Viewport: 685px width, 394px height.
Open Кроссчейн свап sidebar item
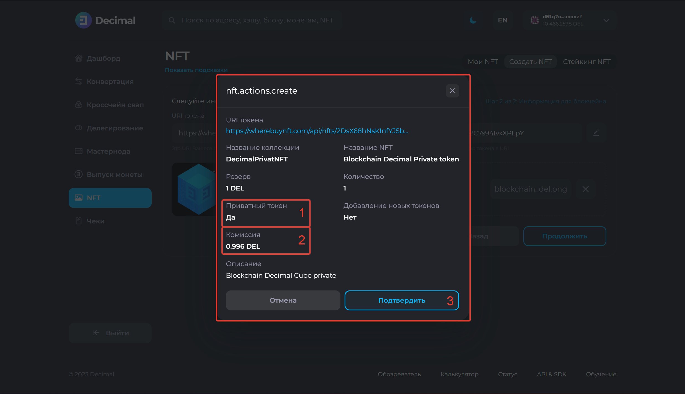[x=115, y=105]
